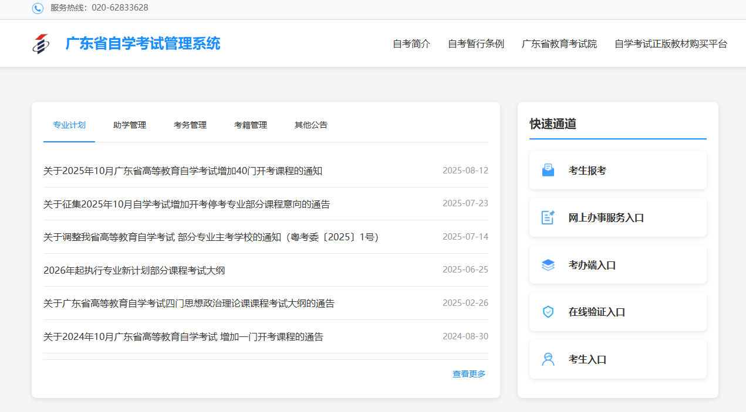746x412 pixels.
Task: Click the 考生入口 person icon
Action: tap(548, 359)
